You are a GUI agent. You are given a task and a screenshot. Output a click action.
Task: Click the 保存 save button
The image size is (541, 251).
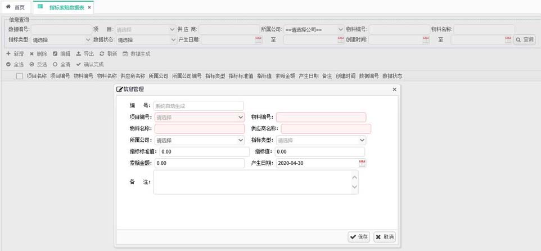click(359, 237)
